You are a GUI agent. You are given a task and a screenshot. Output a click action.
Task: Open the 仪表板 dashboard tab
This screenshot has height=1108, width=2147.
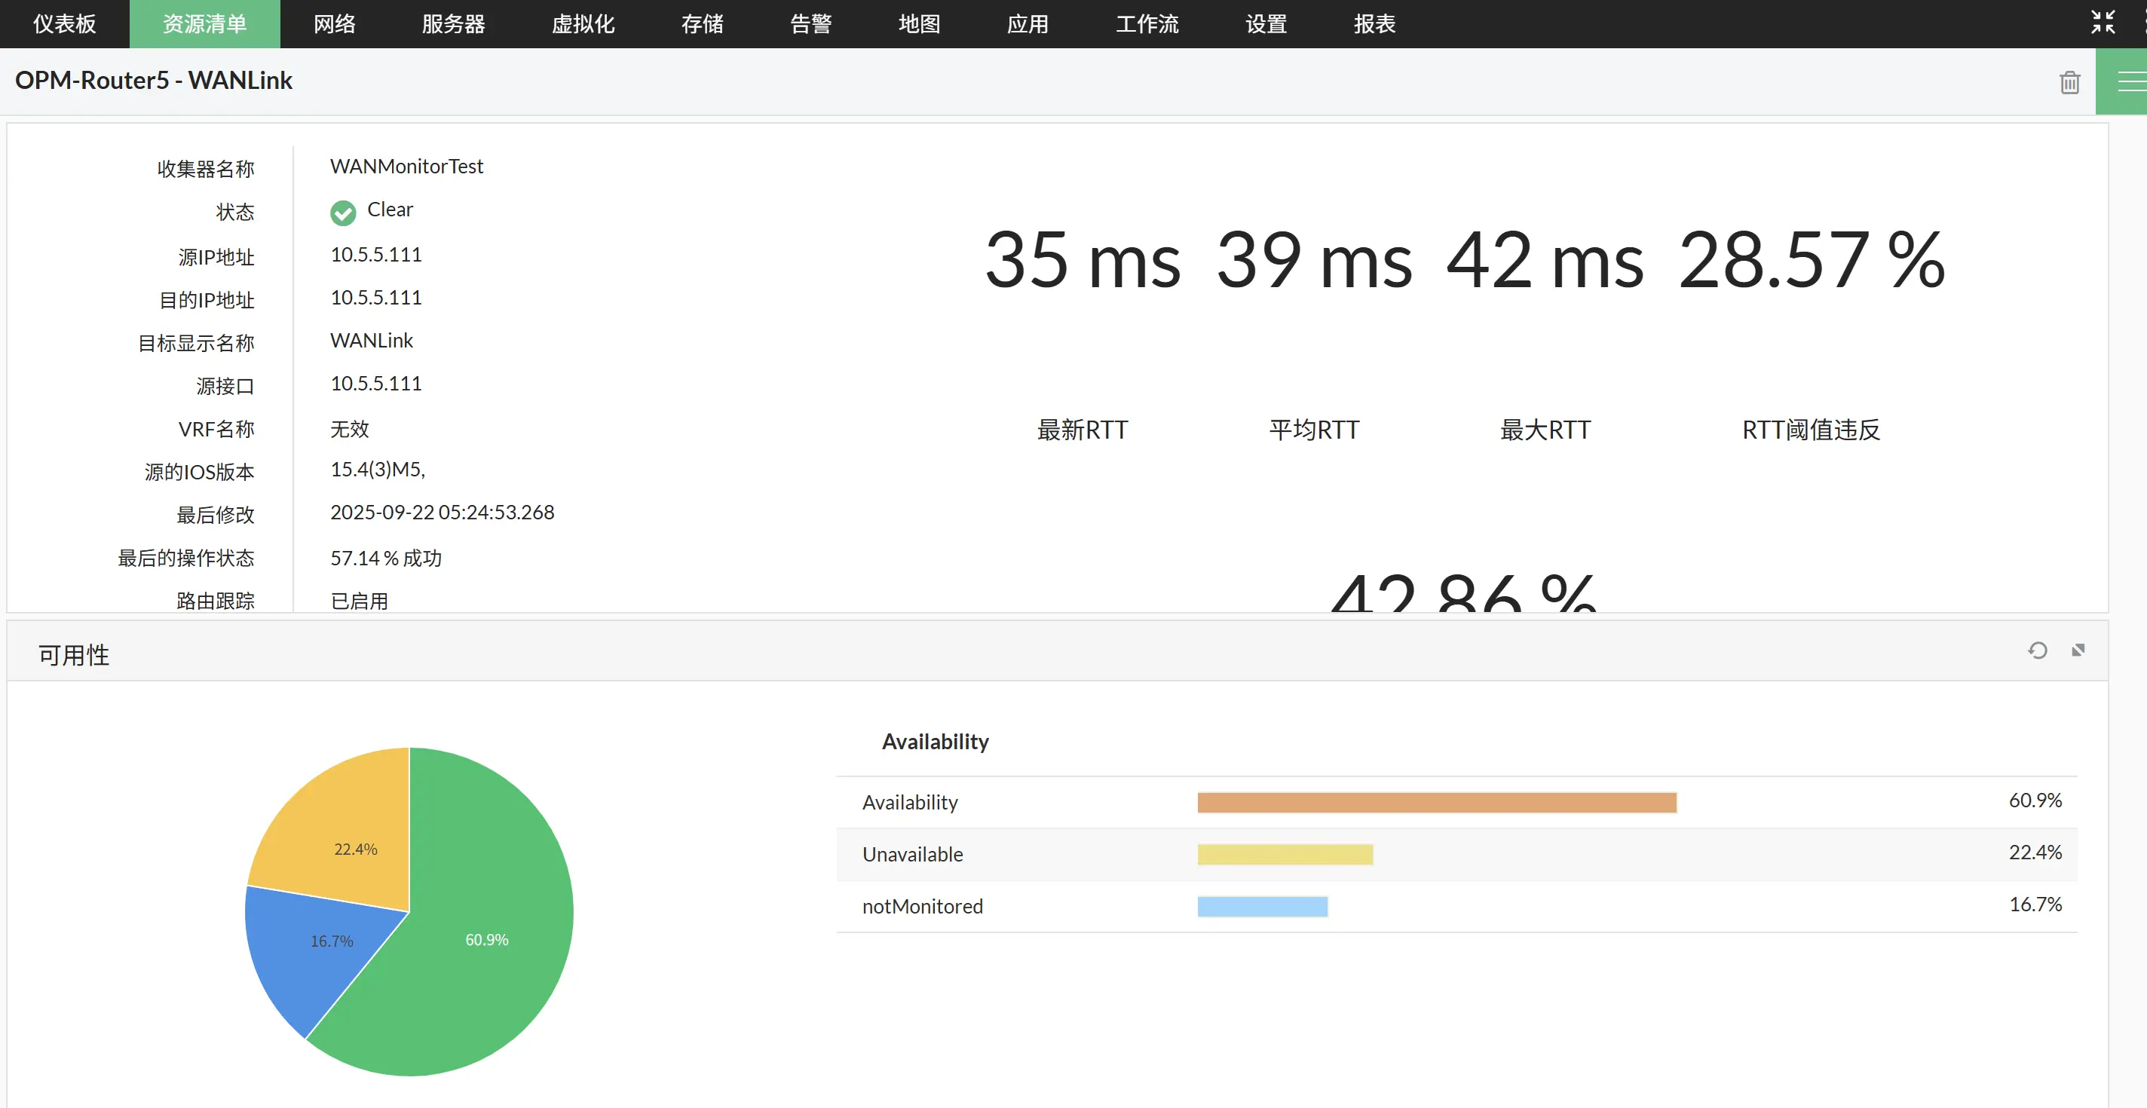point(64,24)
